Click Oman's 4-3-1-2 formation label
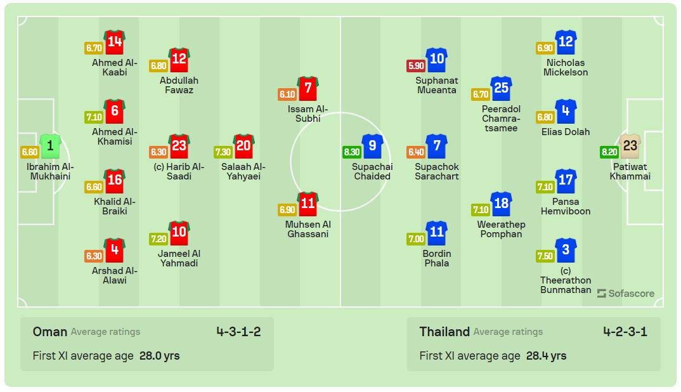Image resolution: width=681 pixels, height=392 pixels. (238, 332)
